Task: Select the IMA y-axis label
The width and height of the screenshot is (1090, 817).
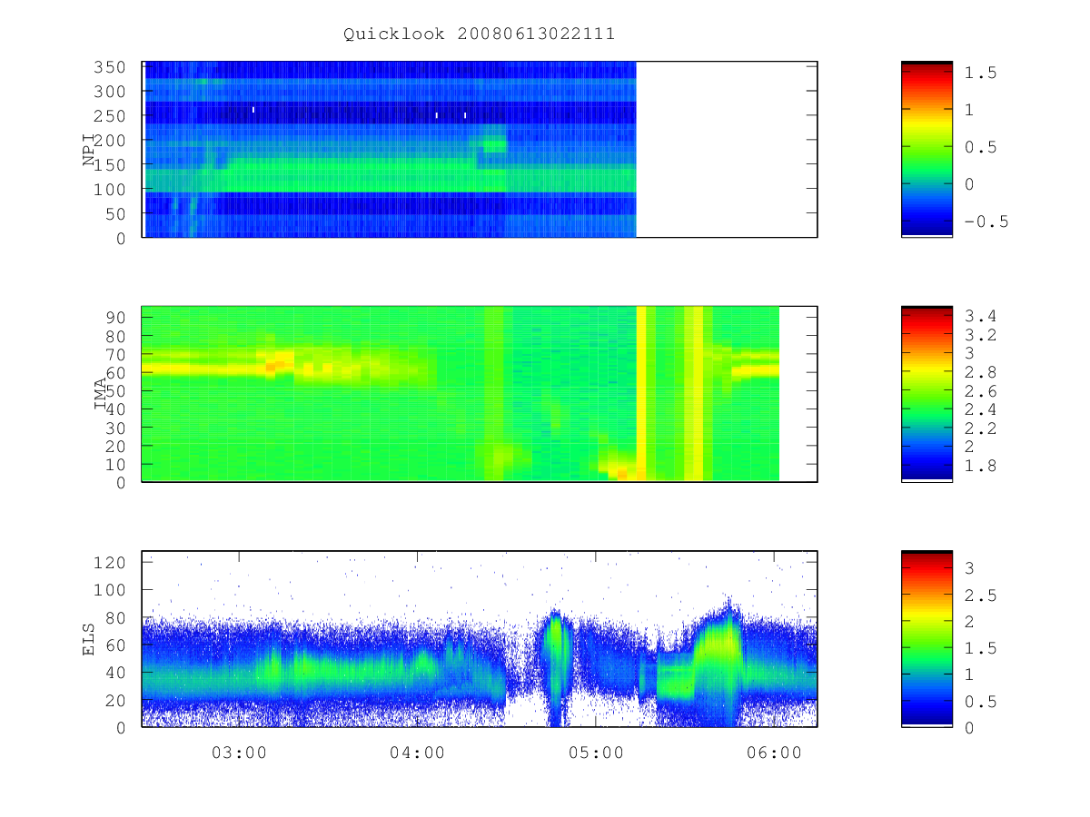Action: coord(100,394)
